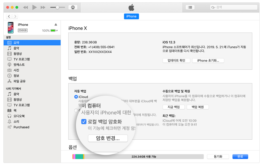Click the iOS 12.3 version label

tap(169, 42)
